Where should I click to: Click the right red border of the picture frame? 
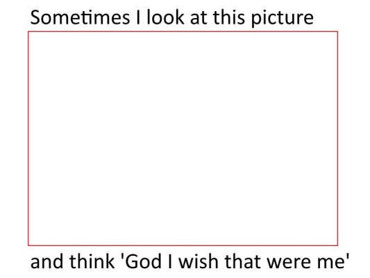(x=337, y=138)
